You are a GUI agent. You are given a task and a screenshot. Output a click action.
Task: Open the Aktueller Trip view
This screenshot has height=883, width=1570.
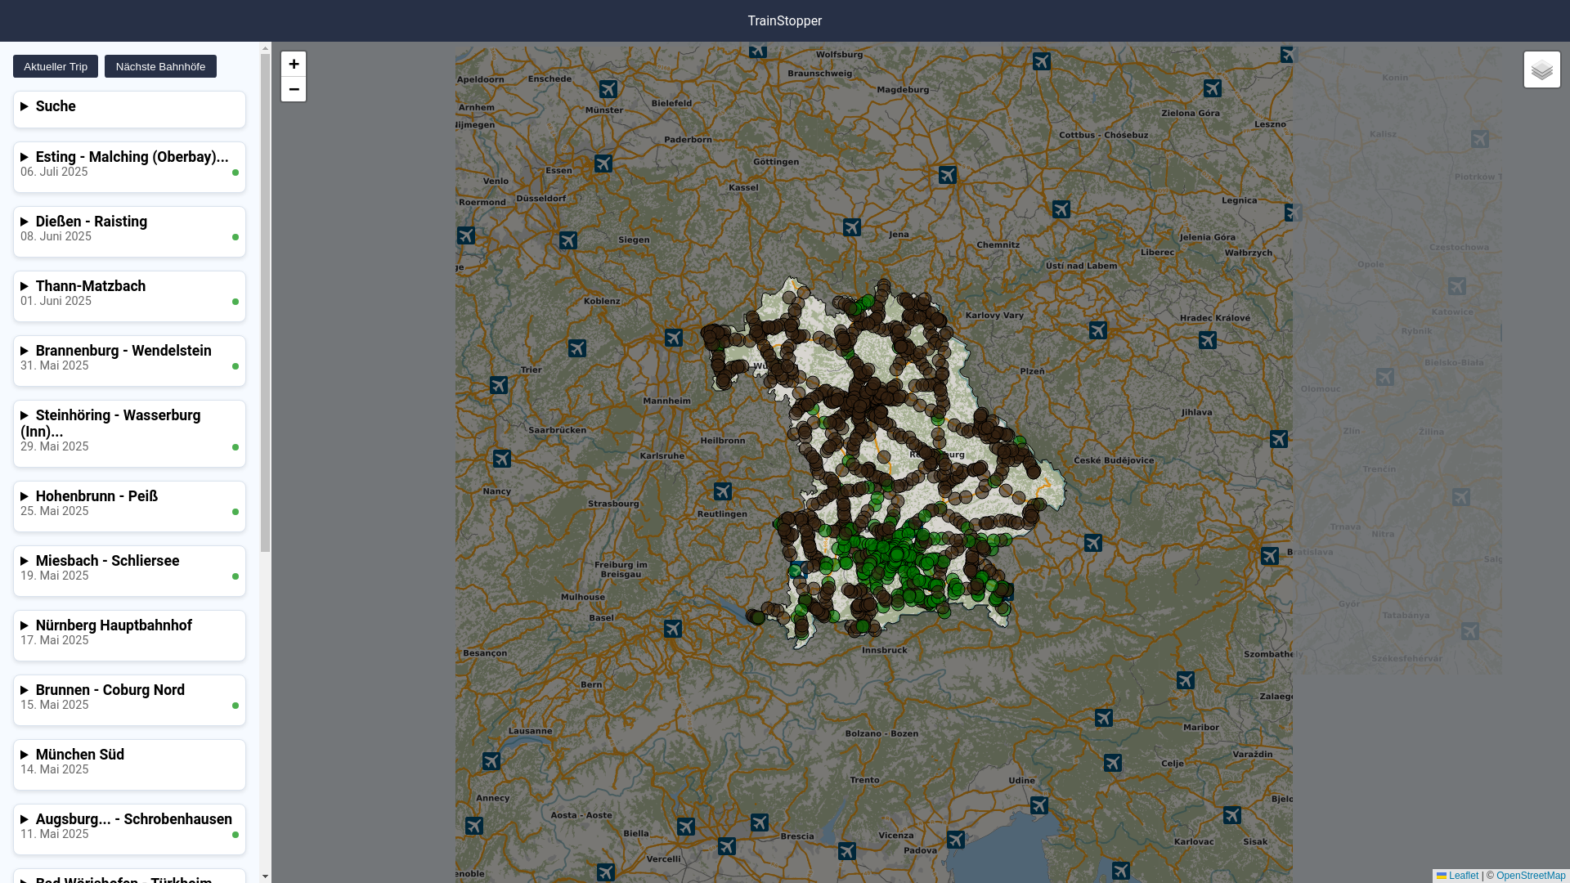(x=56, y=66)
